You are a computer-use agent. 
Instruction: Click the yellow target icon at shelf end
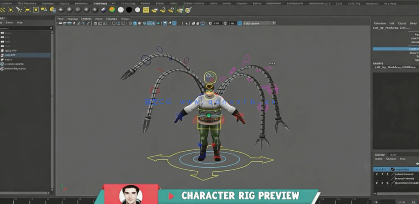[188, 10]
